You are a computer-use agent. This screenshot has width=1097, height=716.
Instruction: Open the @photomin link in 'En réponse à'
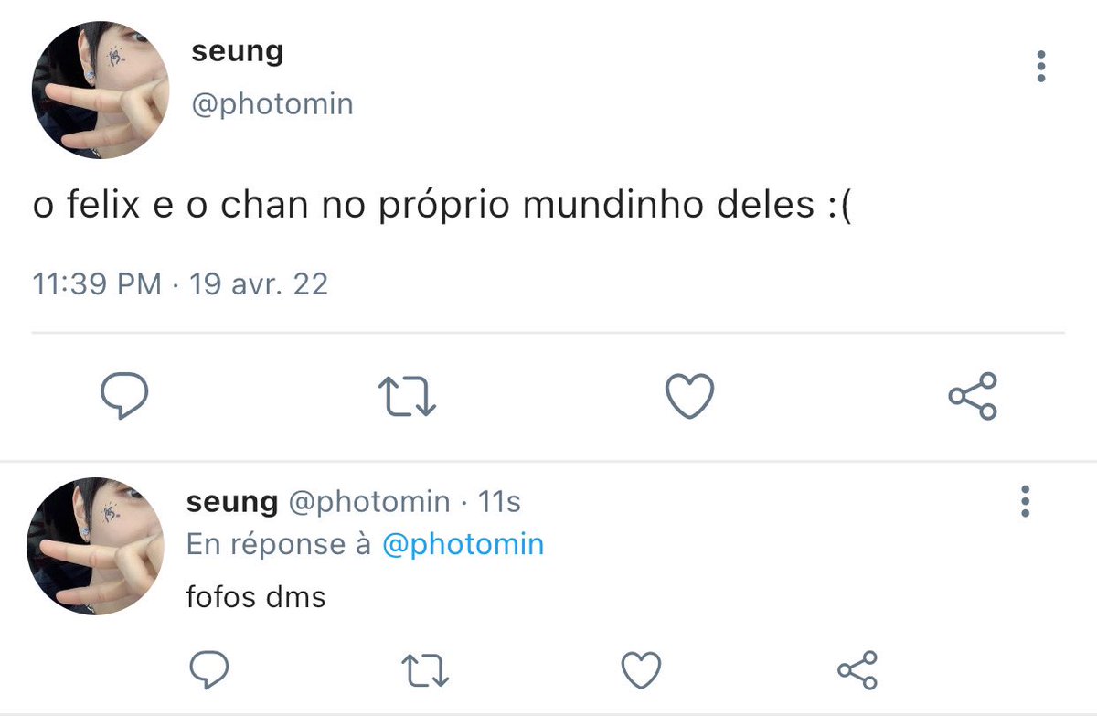pos(463,545)
